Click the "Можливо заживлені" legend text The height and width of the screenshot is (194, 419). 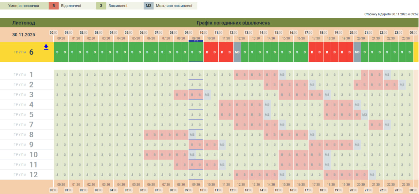pos(174,6)
